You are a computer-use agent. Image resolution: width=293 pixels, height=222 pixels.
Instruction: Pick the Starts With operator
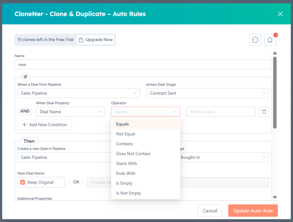[x=145, y=164]
